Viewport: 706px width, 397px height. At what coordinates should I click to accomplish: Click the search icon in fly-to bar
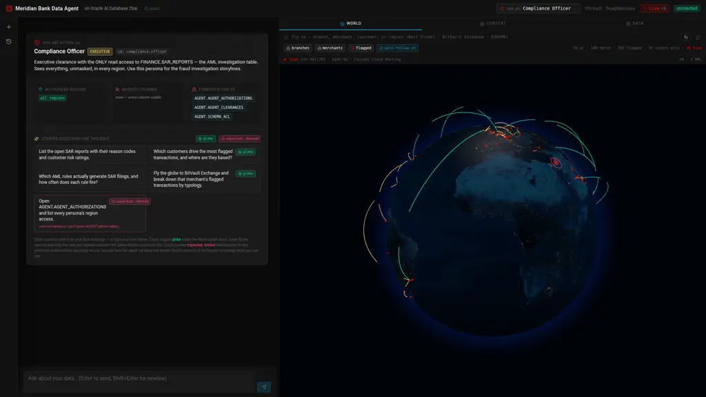[286, 37]
